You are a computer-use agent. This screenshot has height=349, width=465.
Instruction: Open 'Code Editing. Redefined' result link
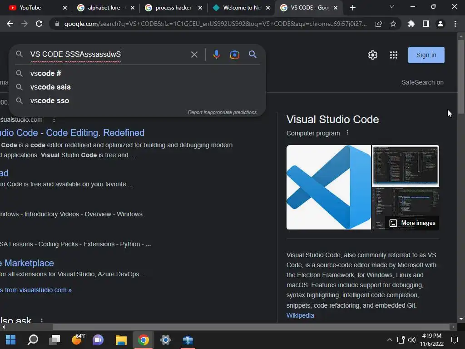[x=72, y=133]
